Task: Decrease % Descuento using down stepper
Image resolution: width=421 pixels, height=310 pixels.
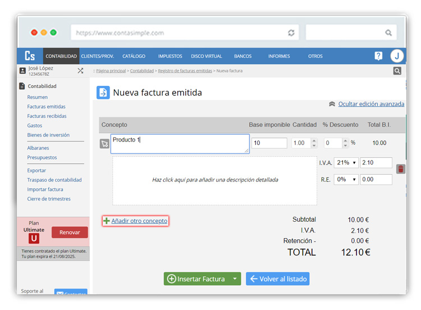Action: [x=346, y=145]
